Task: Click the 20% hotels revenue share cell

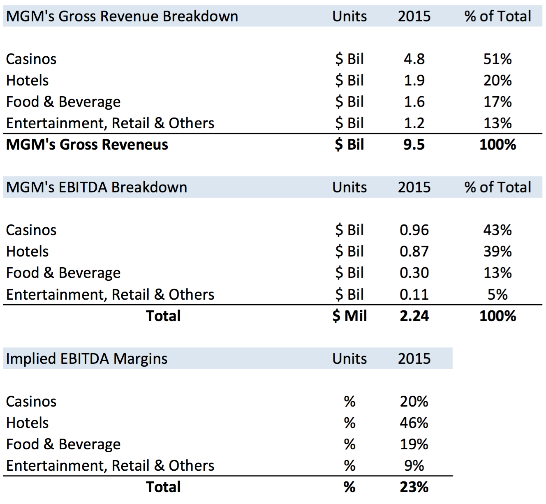Action: [497, 81]
